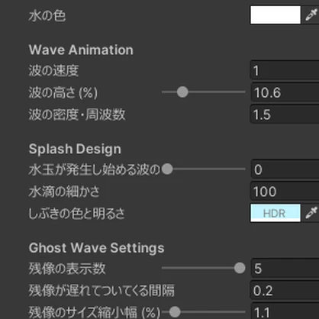Click the 水玉が発生し始める波の field showing 0
Screen dimensions: 319x319
tap(285, 169)
